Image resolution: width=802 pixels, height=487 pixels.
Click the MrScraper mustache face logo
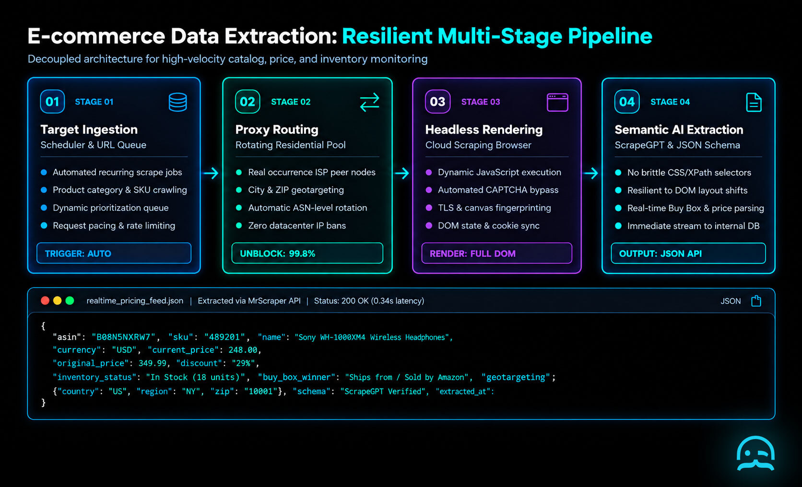click(755, 453)
